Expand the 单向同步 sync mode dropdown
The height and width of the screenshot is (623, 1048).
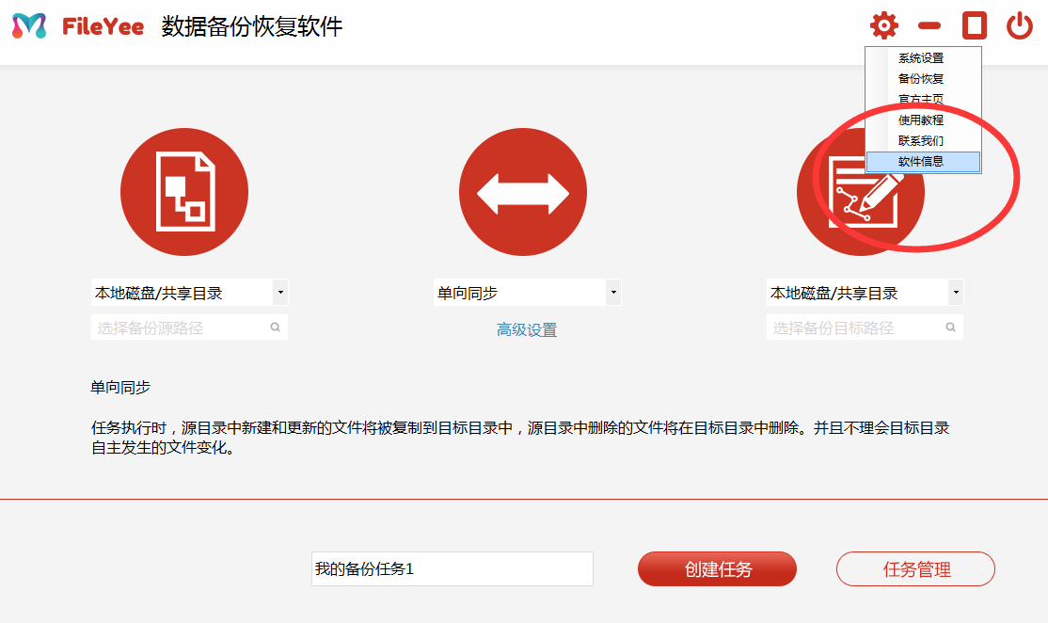click(x=613, y=293)
